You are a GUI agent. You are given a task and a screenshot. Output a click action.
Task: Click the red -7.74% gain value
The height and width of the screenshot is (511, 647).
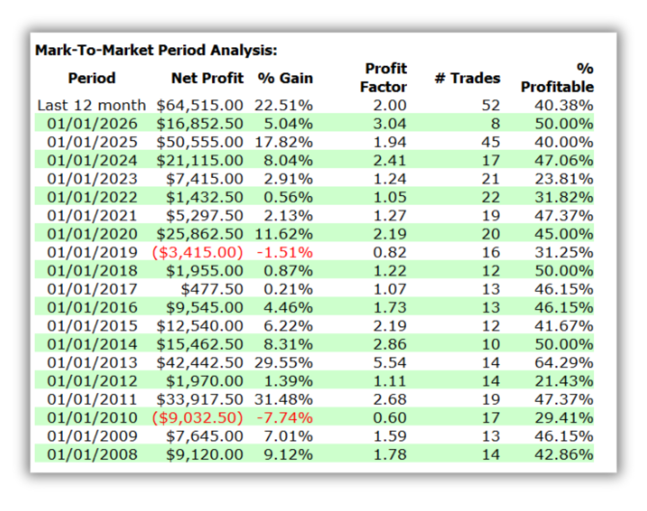coord(285,418)
